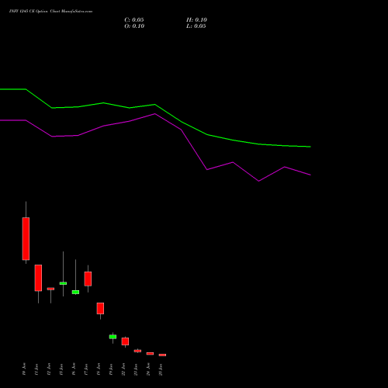The image size is (388, 388).
Task: Select the tall red candle for 10 Jun
Action: click(x=26, y=238)
